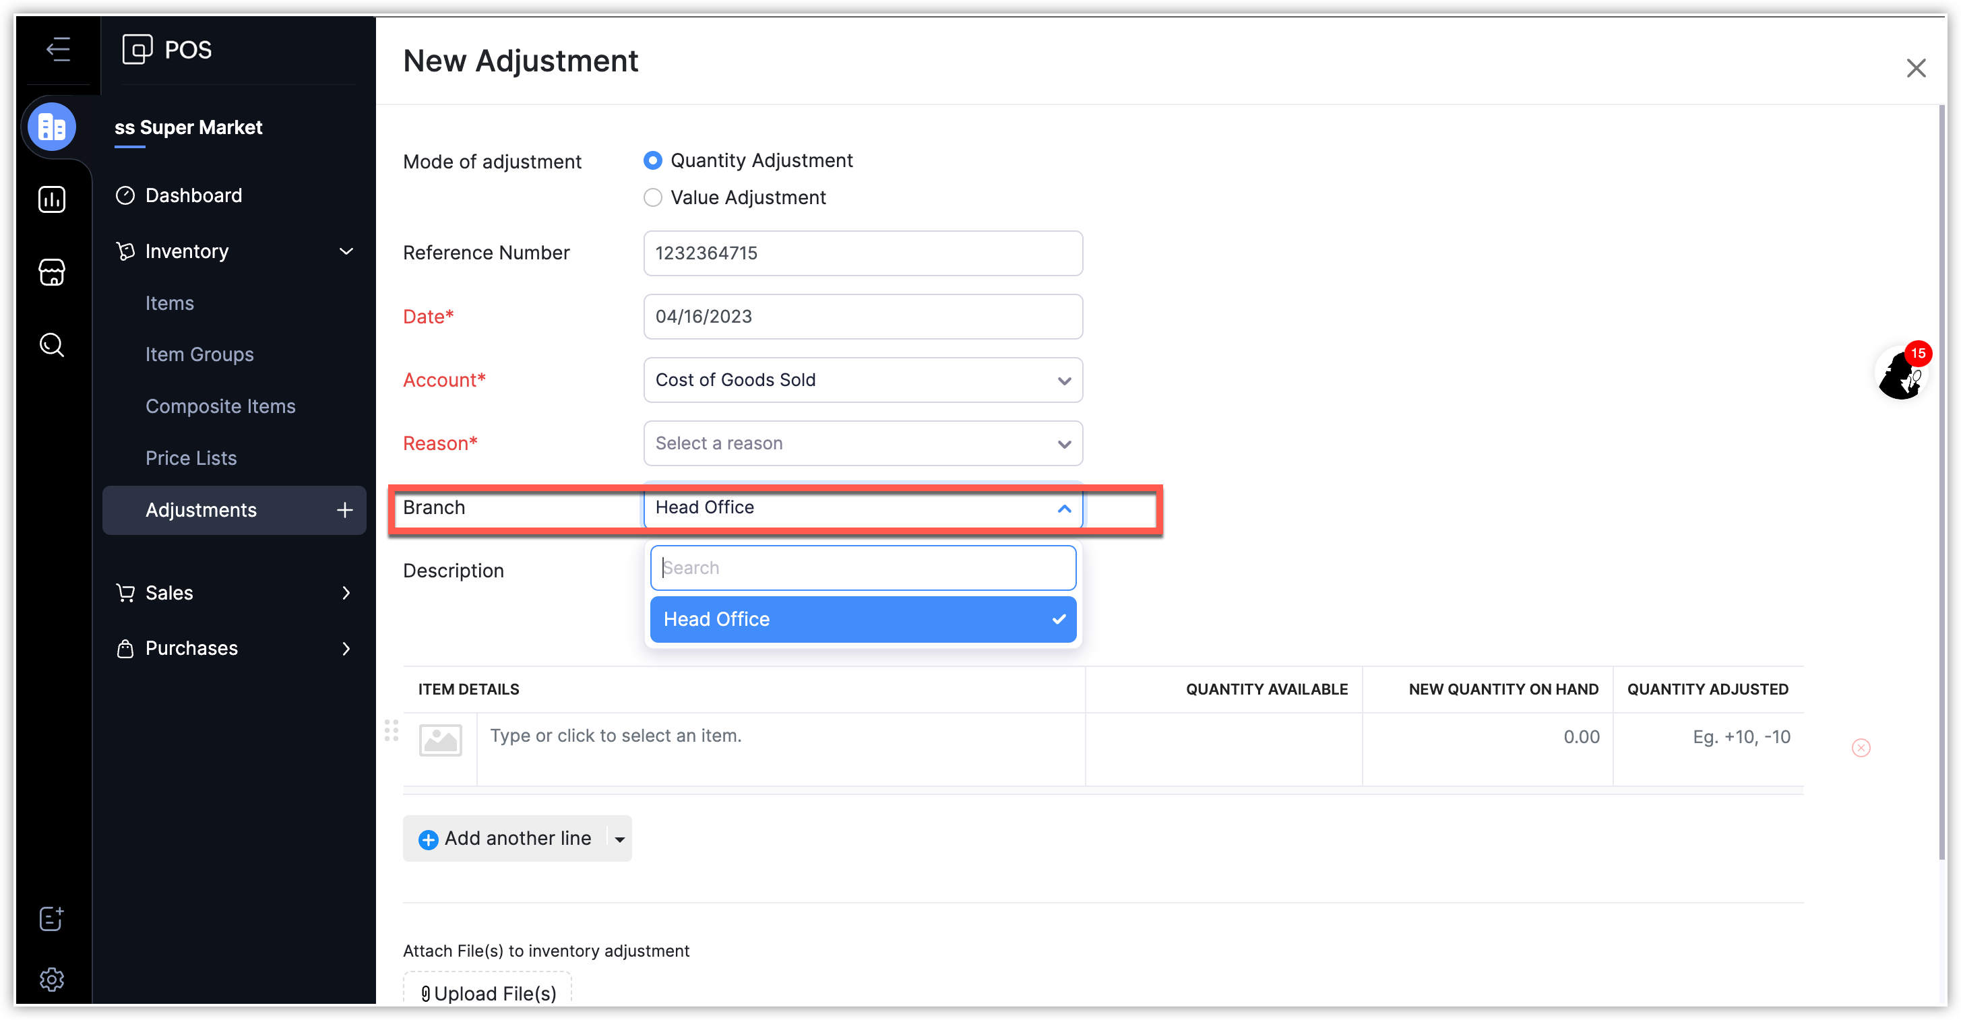
Task: Click the storefront icon in left rail
Action: pyautogui.click(x=52, y=272)
